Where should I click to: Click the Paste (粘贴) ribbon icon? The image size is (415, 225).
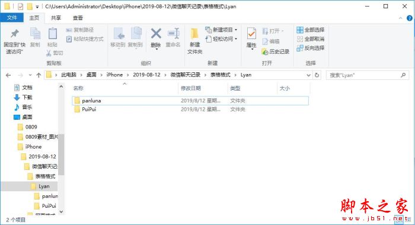pos(52,34)
